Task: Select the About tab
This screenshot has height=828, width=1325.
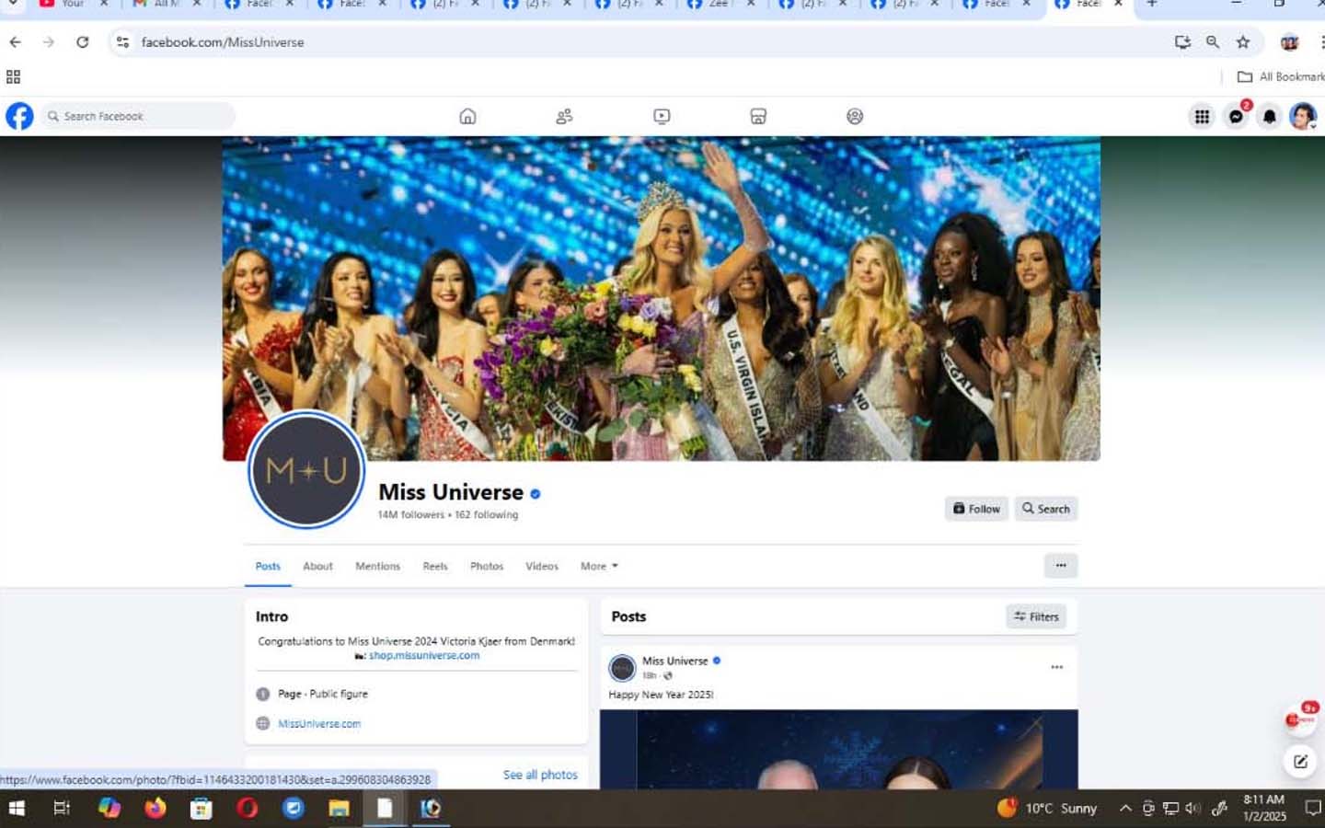Action: (x=317, y=567)
